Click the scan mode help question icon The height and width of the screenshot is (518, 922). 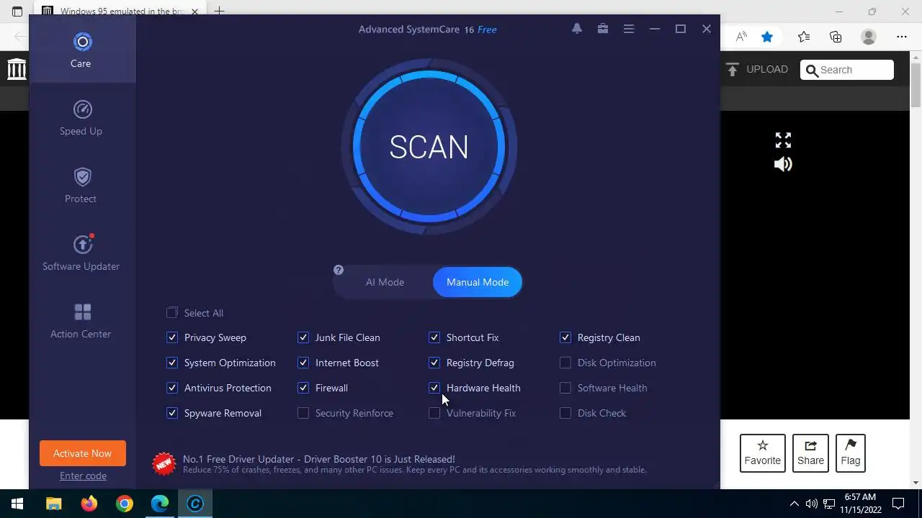click(x=339, y=270)
